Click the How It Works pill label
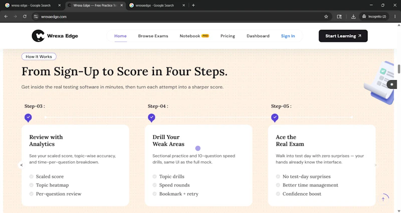This screenshot has height=213, width=401. tap(39, 57)
